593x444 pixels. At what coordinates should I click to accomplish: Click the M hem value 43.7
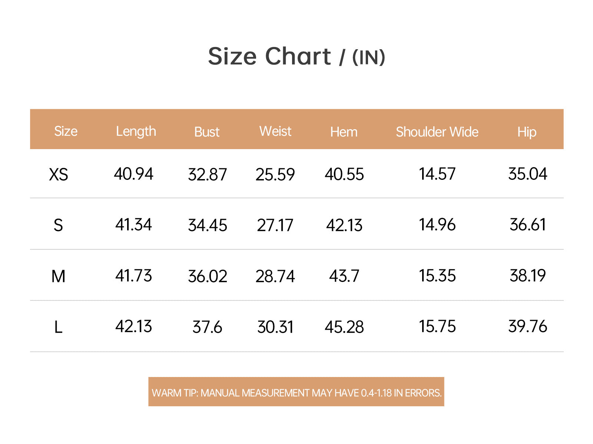(x=344, y=276)
